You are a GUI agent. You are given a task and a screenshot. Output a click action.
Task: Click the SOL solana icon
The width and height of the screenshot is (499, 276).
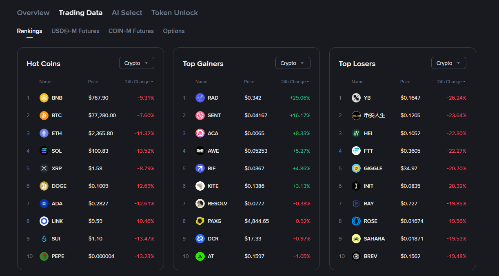[x=44, y=151]
